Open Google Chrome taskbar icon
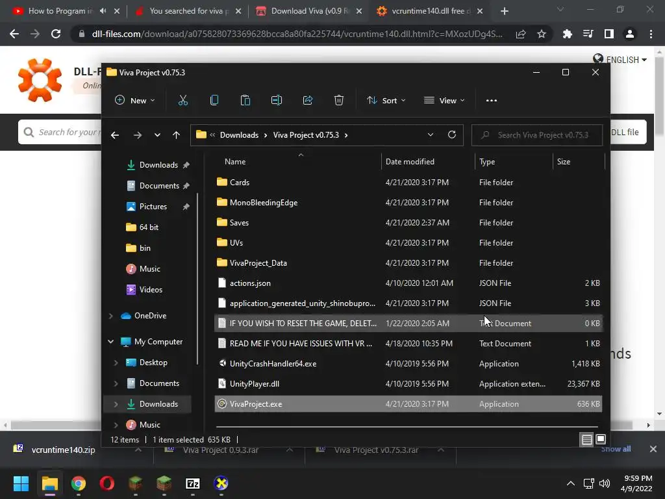The height and width of the screenshot is (499, 665). coord(78,483)
